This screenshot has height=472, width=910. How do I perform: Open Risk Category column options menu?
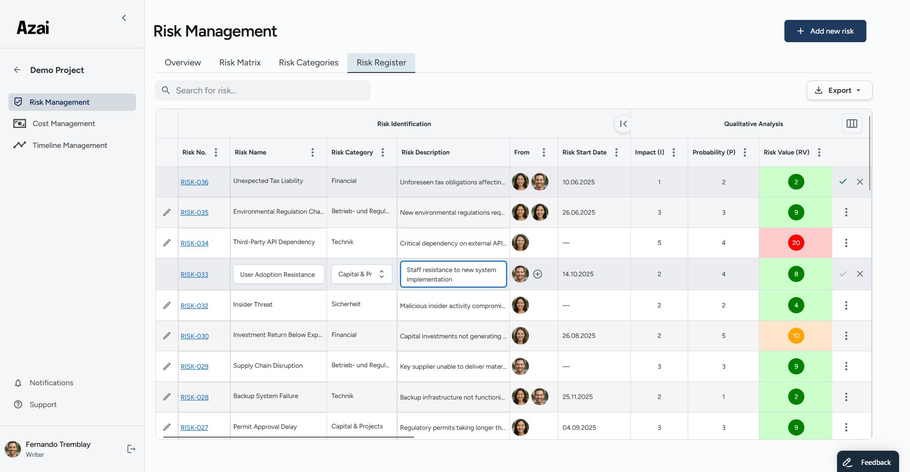coord(382,152)
